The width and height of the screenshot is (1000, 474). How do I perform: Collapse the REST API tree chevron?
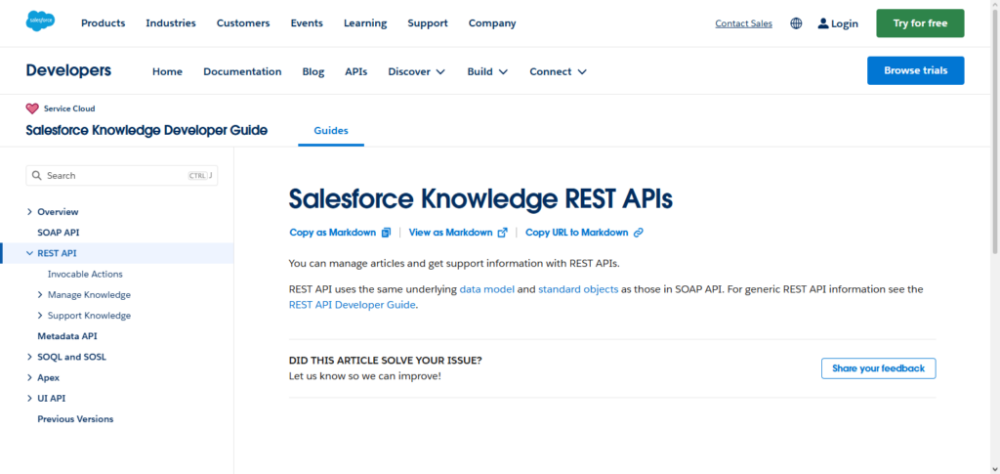pyautogui.click(x=29, y=253)
